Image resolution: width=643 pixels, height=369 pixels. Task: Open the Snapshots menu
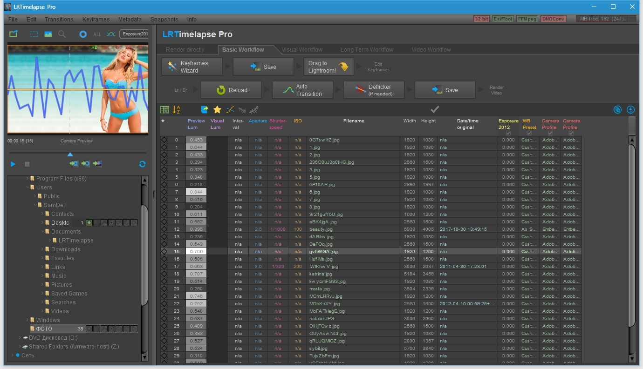point(164,20)
